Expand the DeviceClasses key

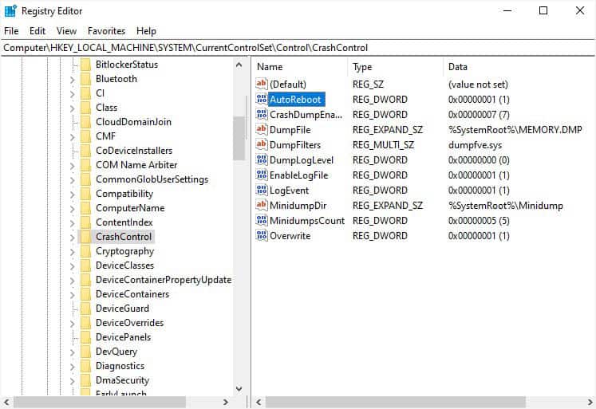[x=73, y=265]
